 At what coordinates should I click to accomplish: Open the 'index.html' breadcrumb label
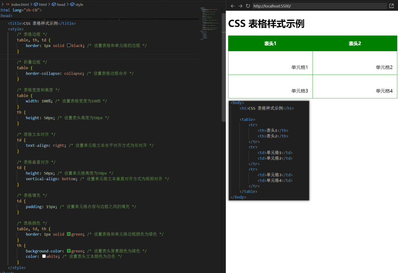click(20, 4)
